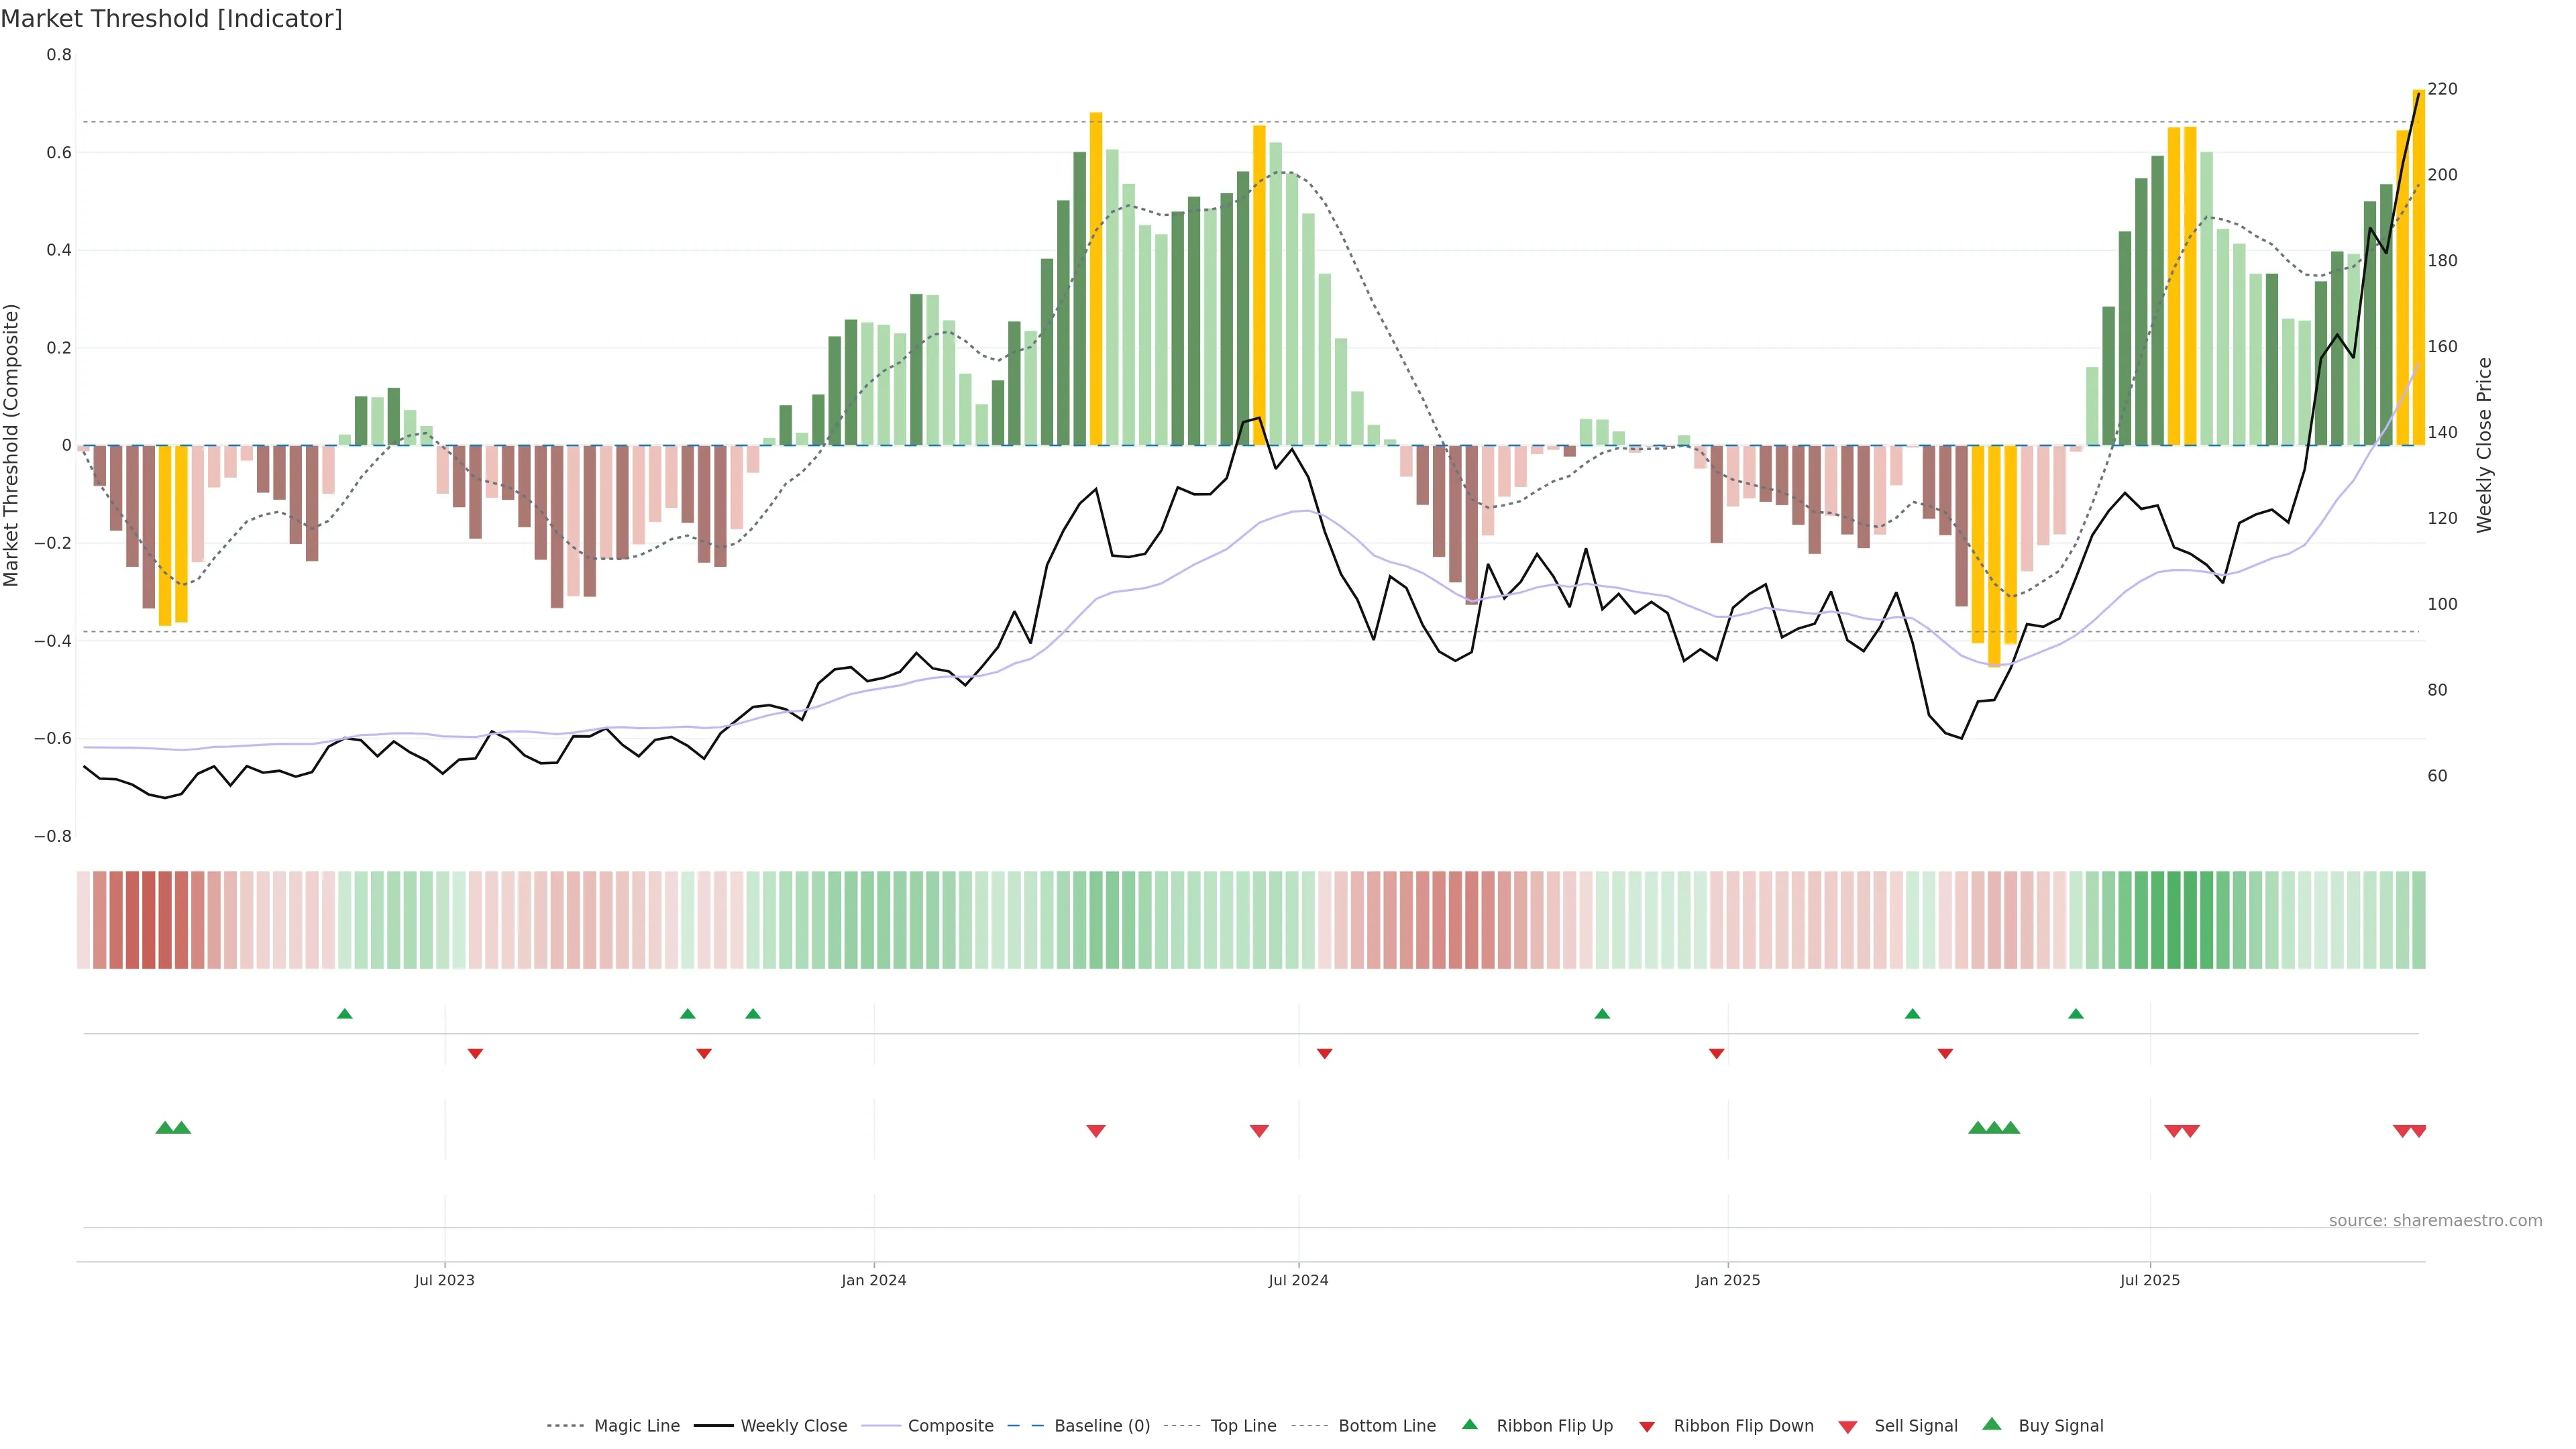Screen dimensions: 2576x1449
Task: Click the Weekly Close Price axis title
Action: point(2484,445)
